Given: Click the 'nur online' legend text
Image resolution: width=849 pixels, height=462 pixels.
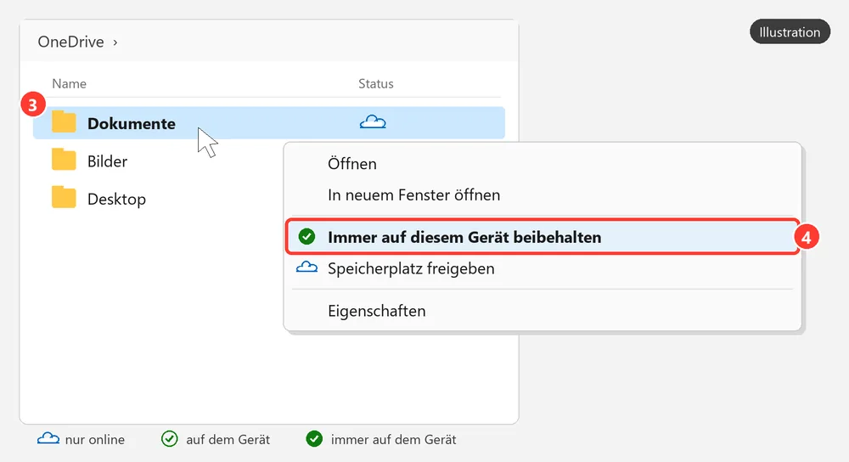Looking at the screenshot, I should coord(95,439).
